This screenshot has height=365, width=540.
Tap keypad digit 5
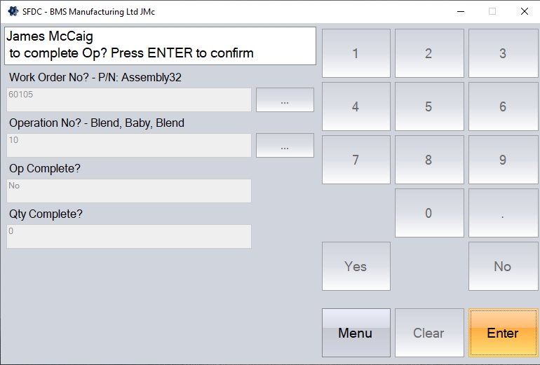coord(428,106)
